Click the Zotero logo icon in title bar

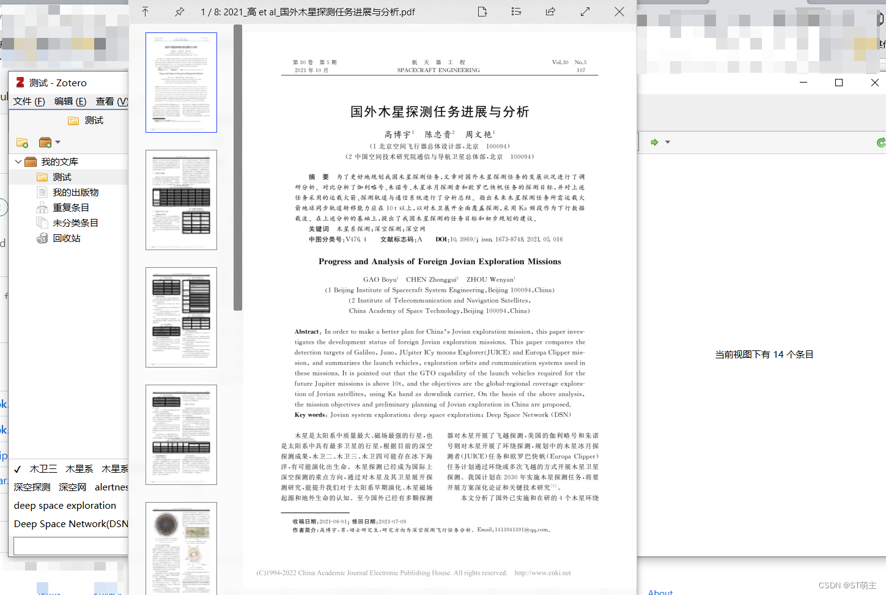pyautogui.click(x=20, y=83)
